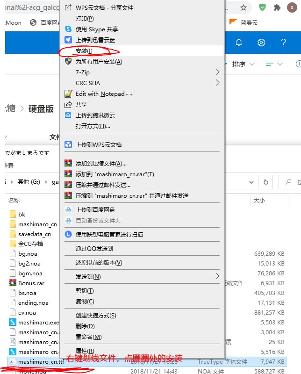The width and height of the screenshot is (301, 374).
Task: Choose 删除(D) menu entry
Action: (142, 326)
